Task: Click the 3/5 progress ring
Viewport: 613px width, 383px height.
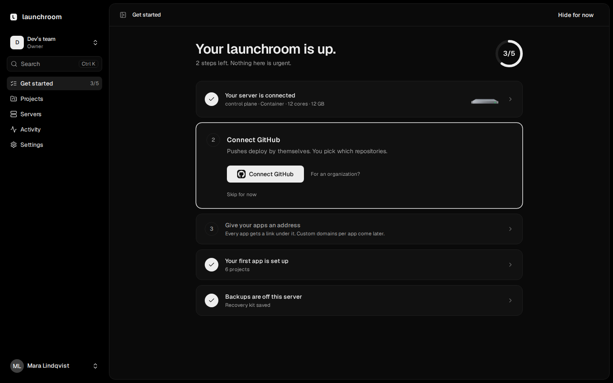Action: point(509,54)
